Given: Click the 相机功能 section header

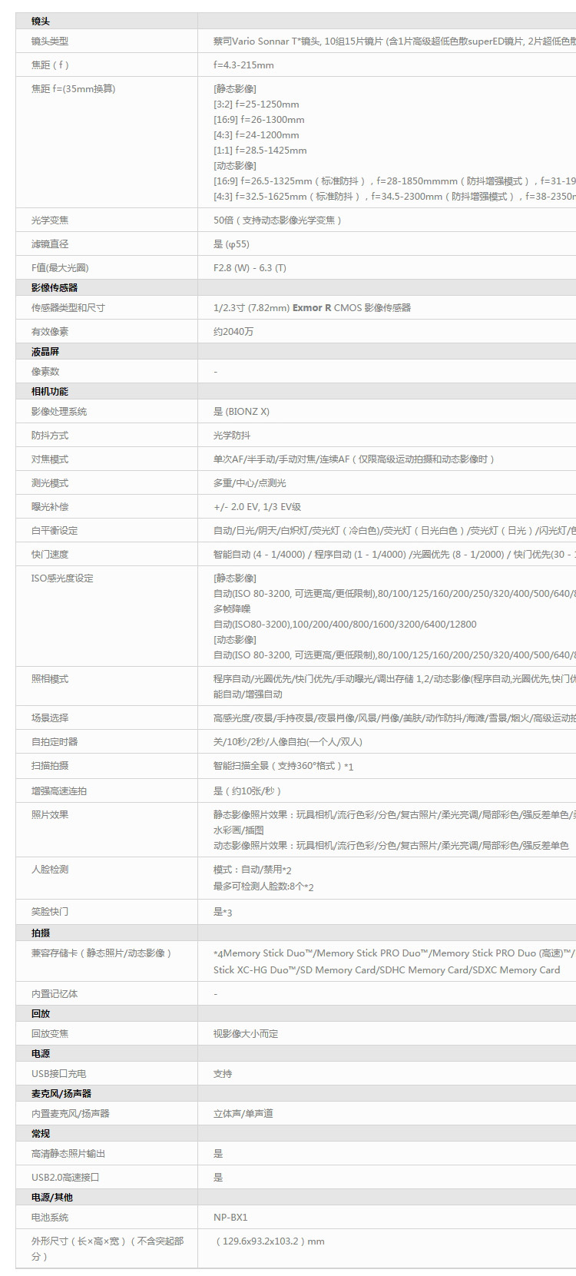Looking at the screenshot, I should pos(50,392).
